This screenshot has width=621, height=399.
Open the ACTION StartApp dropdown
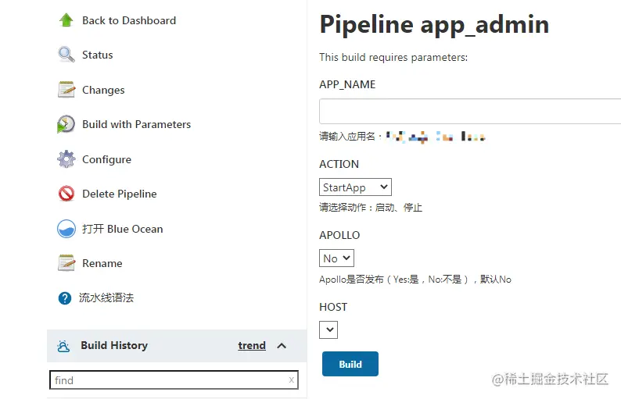click(355, 187)
